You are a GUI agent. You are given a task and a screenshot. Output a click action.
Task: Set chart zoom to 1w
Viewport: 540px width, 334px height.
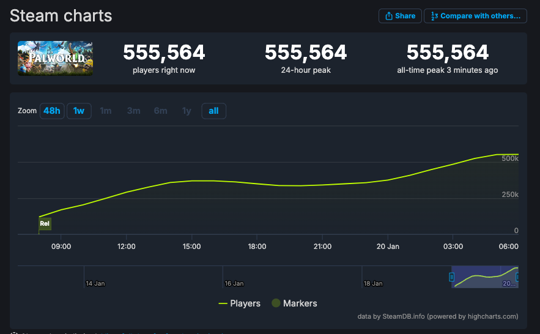point(79,111)
